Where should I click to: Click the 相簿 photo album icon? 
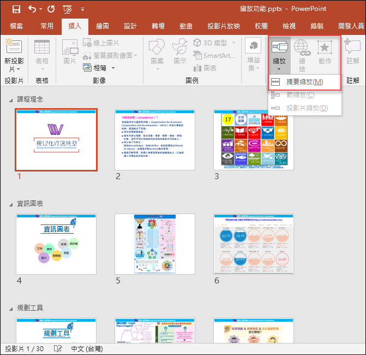87,68
